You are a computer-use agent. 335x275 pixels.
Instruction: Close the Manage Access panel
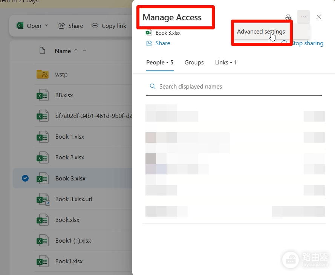tap(318, 17)
